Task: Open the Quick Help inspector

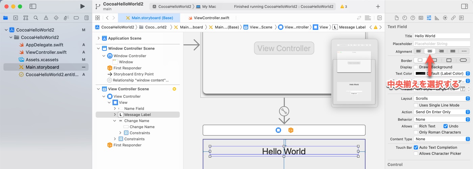Action: coord(412,18)
